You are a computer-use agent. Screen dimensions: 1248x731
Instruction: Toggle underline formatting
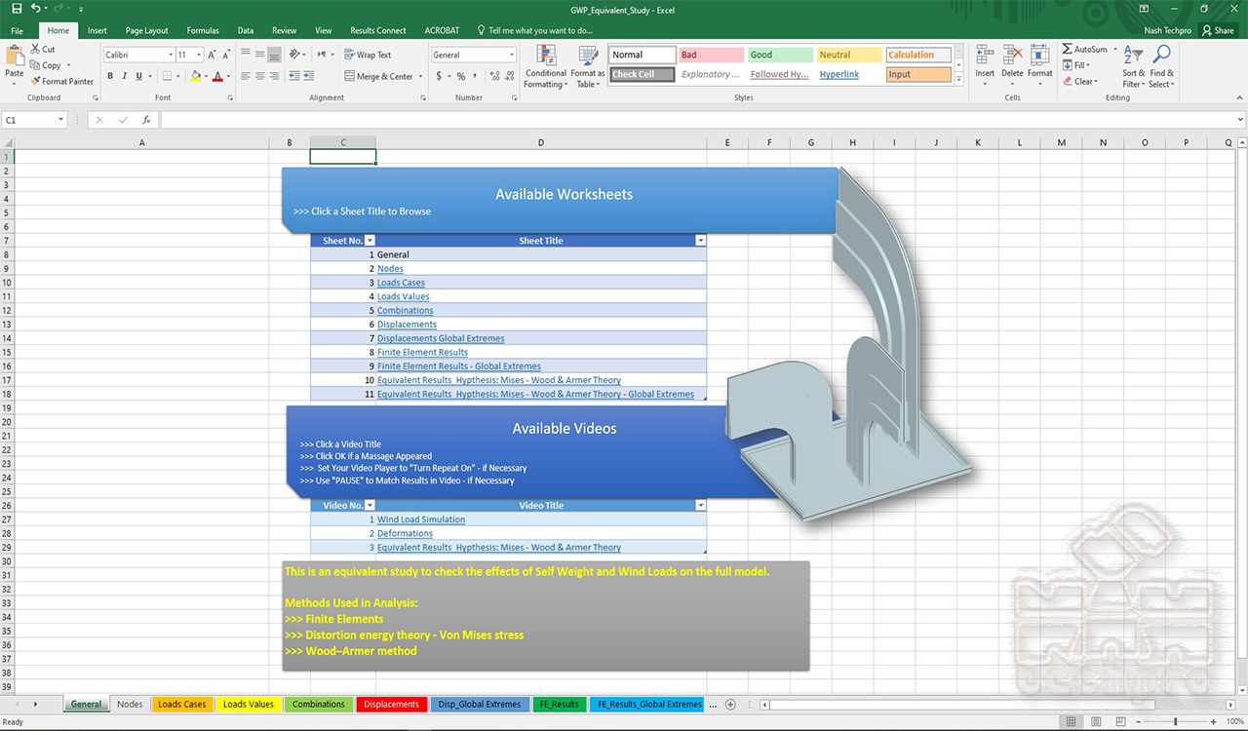[138, 76]
